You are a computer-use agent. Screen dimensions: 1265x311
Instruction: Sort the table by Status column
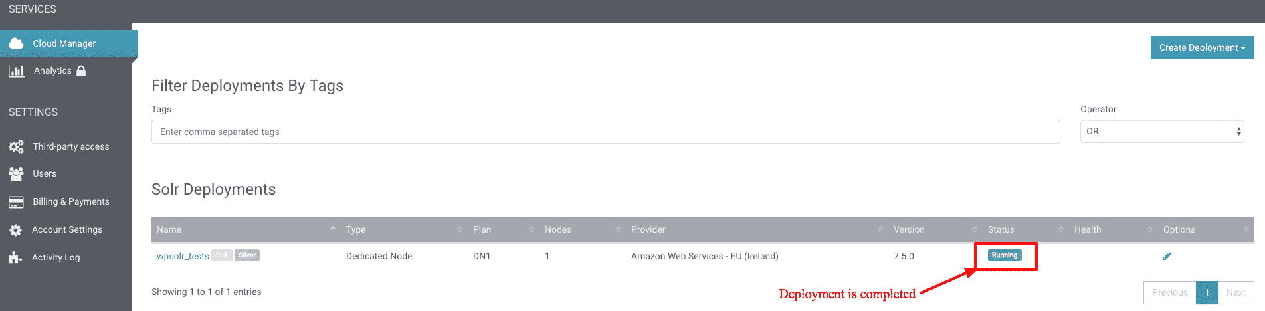pos(1026,229)
